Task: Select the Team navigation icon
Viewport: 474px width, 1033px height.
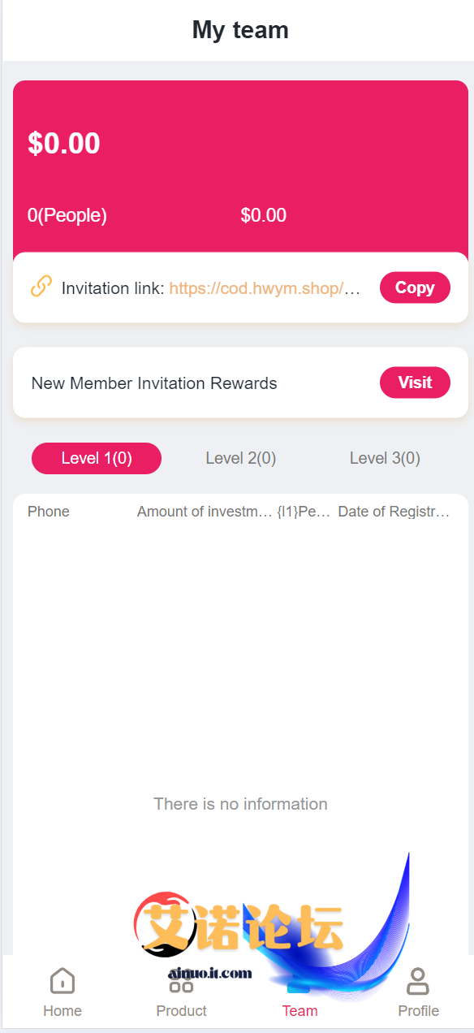Action: click(299, 980)
